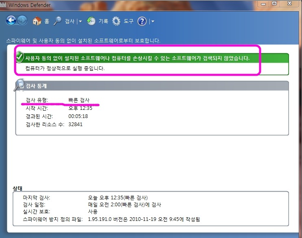Click the 기록 toolbar label
The width and height of the screenshot is (302, 238).
(103, 21)
